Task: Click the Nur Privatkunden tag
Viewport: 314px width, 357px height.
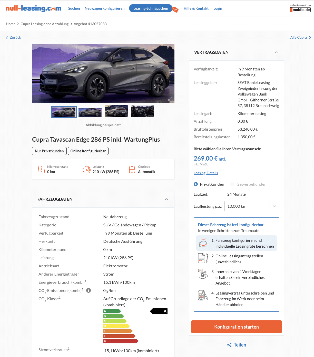Action: pos(49,151)
